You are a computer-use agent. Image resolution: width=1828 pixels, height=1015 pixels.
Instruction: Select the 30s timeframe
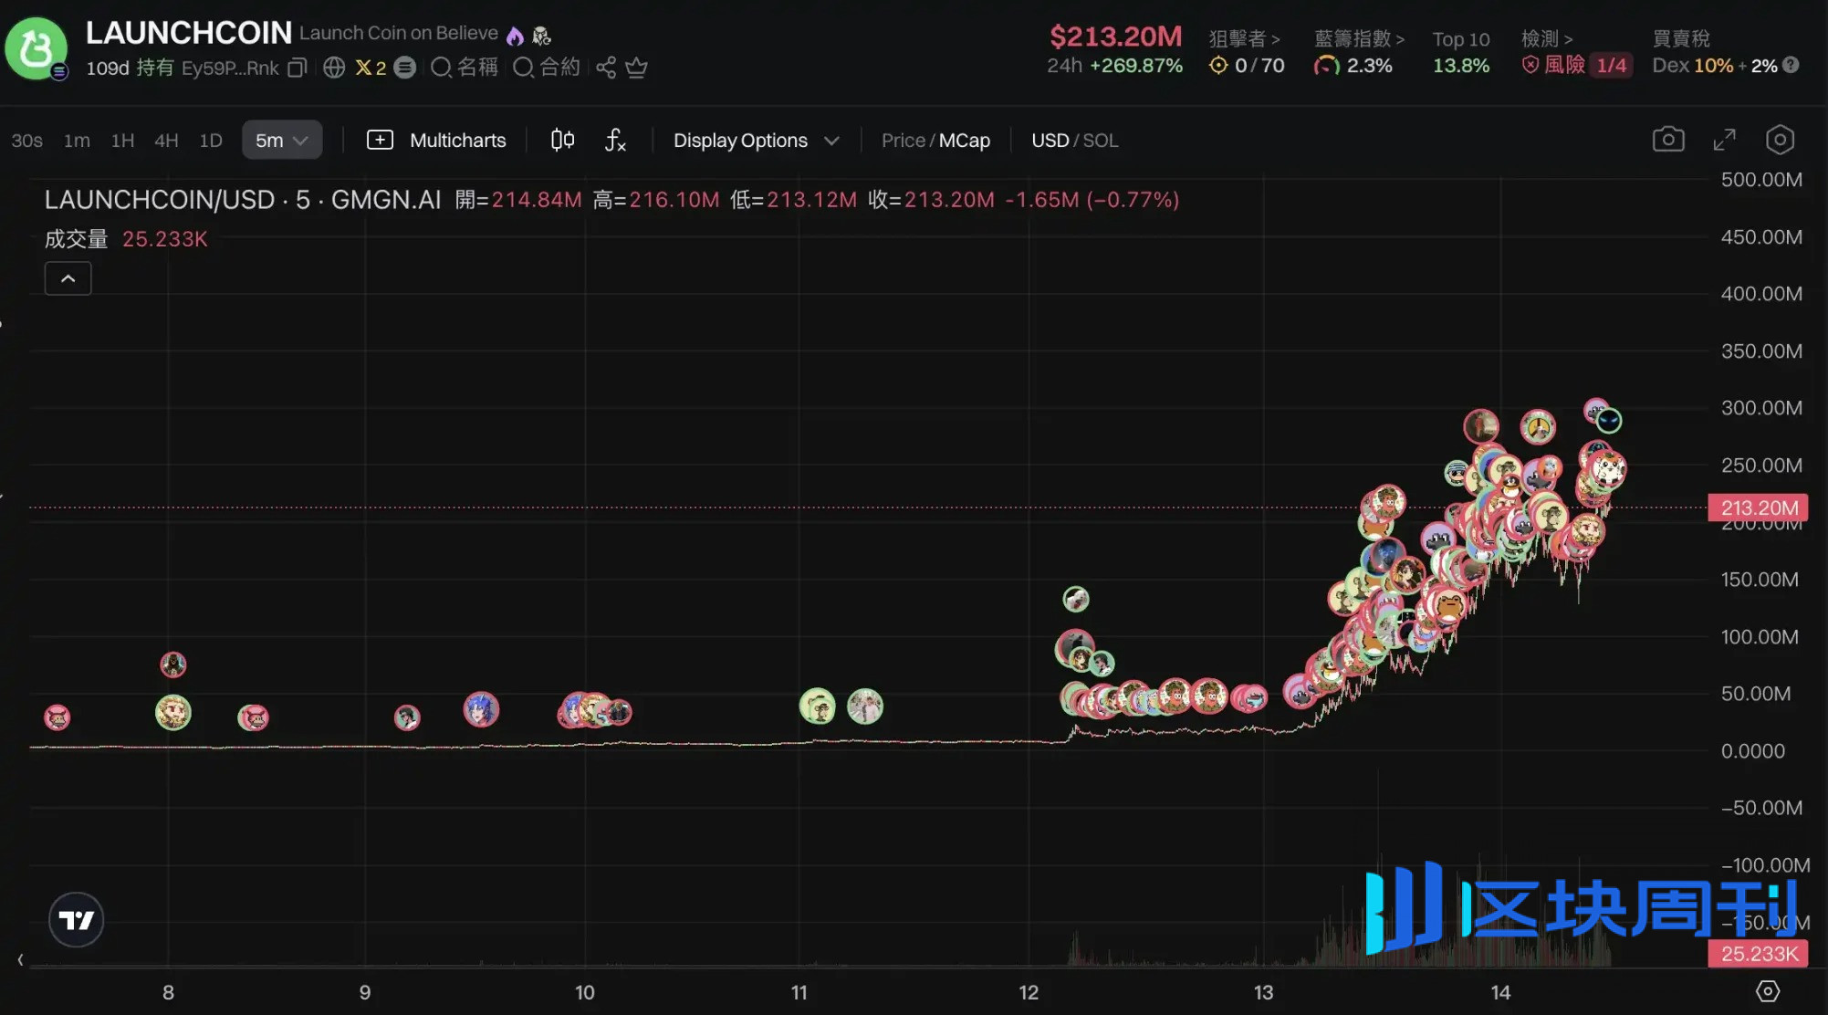coord(26,141)
